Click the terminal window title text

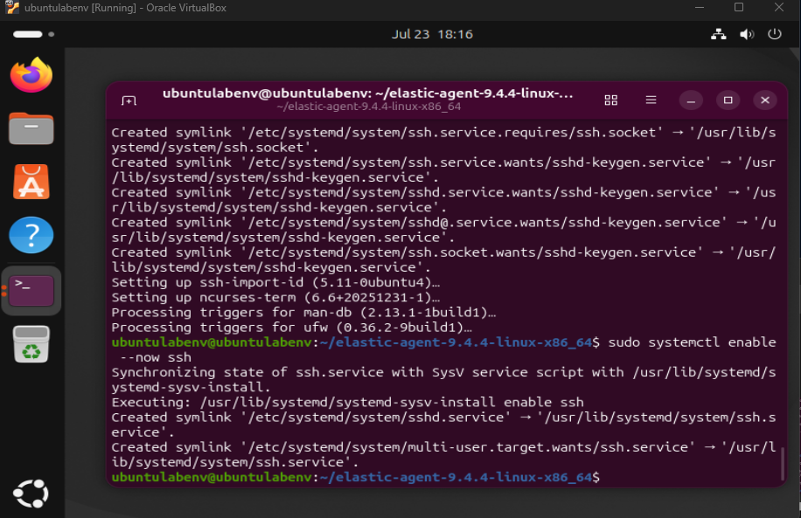coord(368,93)
